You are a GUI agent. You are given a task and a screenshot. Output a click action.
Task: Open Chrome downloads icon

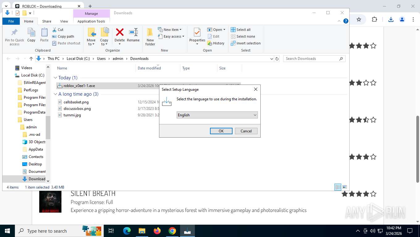coord(391,19)
